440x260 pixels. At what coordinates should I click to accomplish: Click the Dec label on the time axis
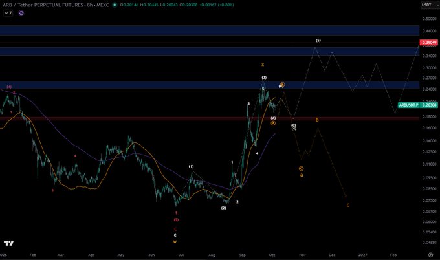pyautogui.click(x=332, y=255)
